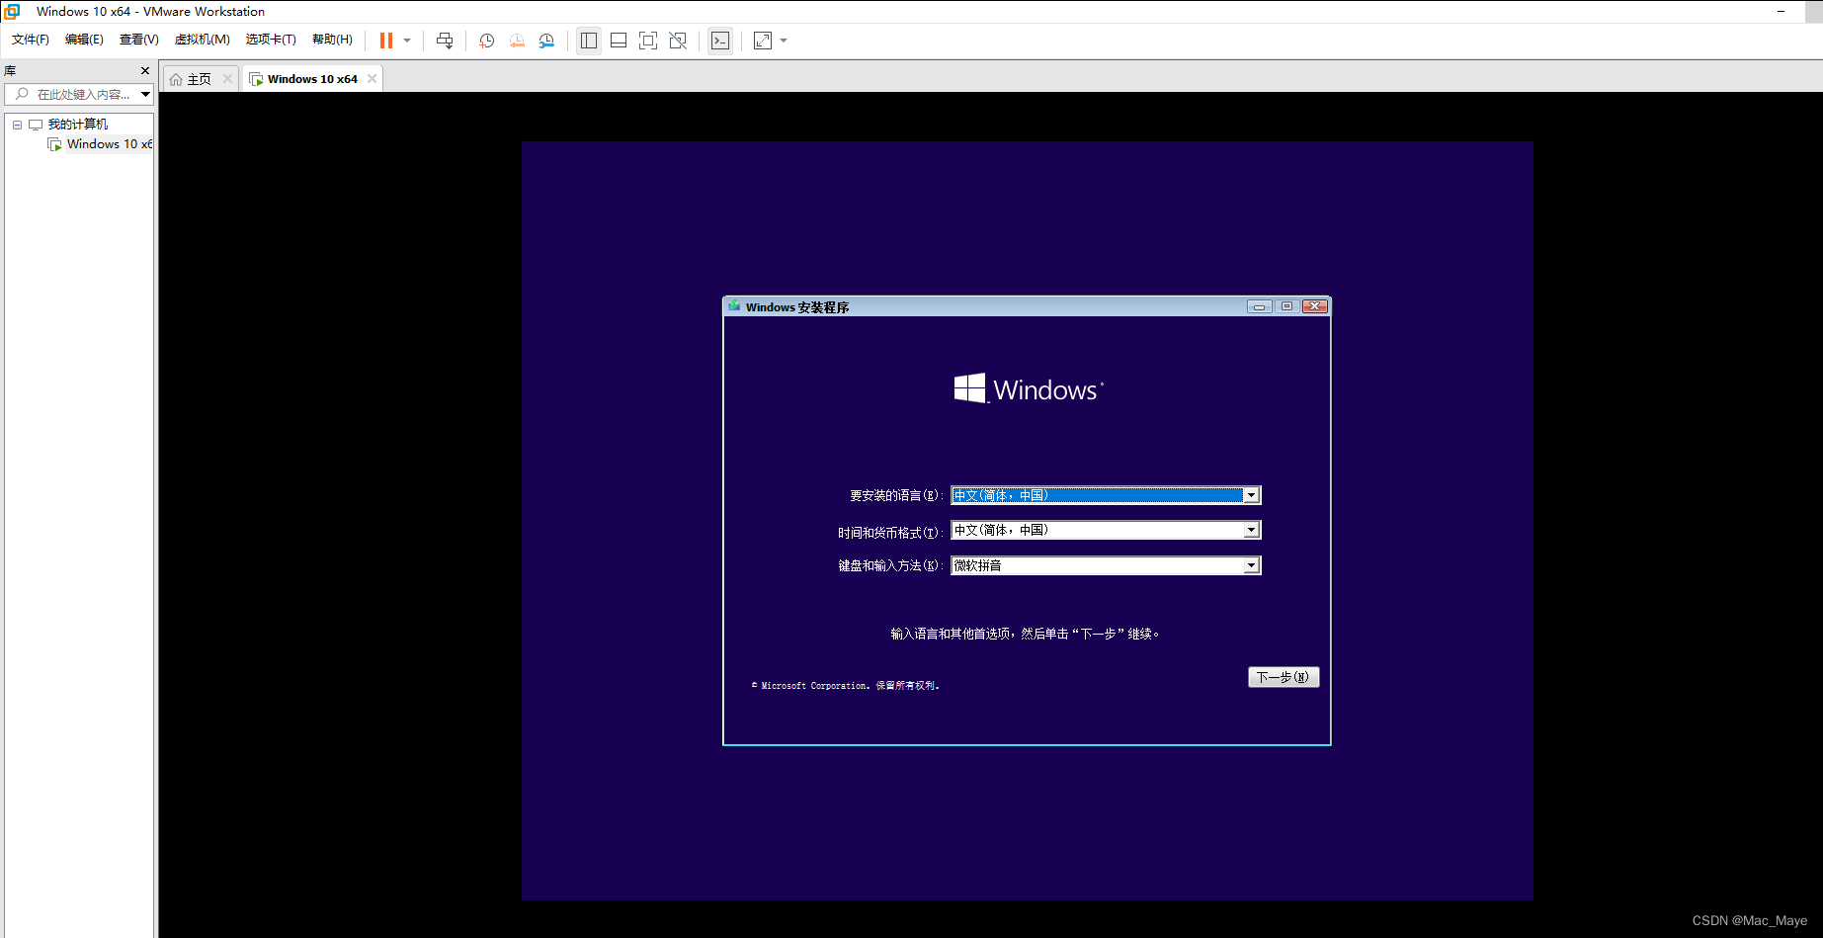Close the 主页 tab
Image resolution: width=1823 pixels, height=938 pixels.
[x=227, y=79]
